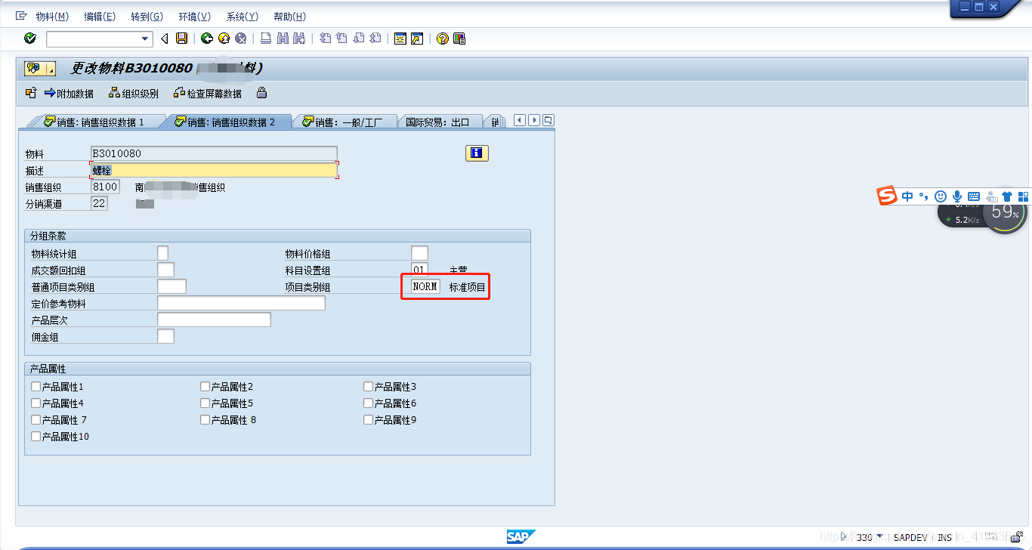
Task: Check the 产品属性10 checkbox
Action: point(36,436)
